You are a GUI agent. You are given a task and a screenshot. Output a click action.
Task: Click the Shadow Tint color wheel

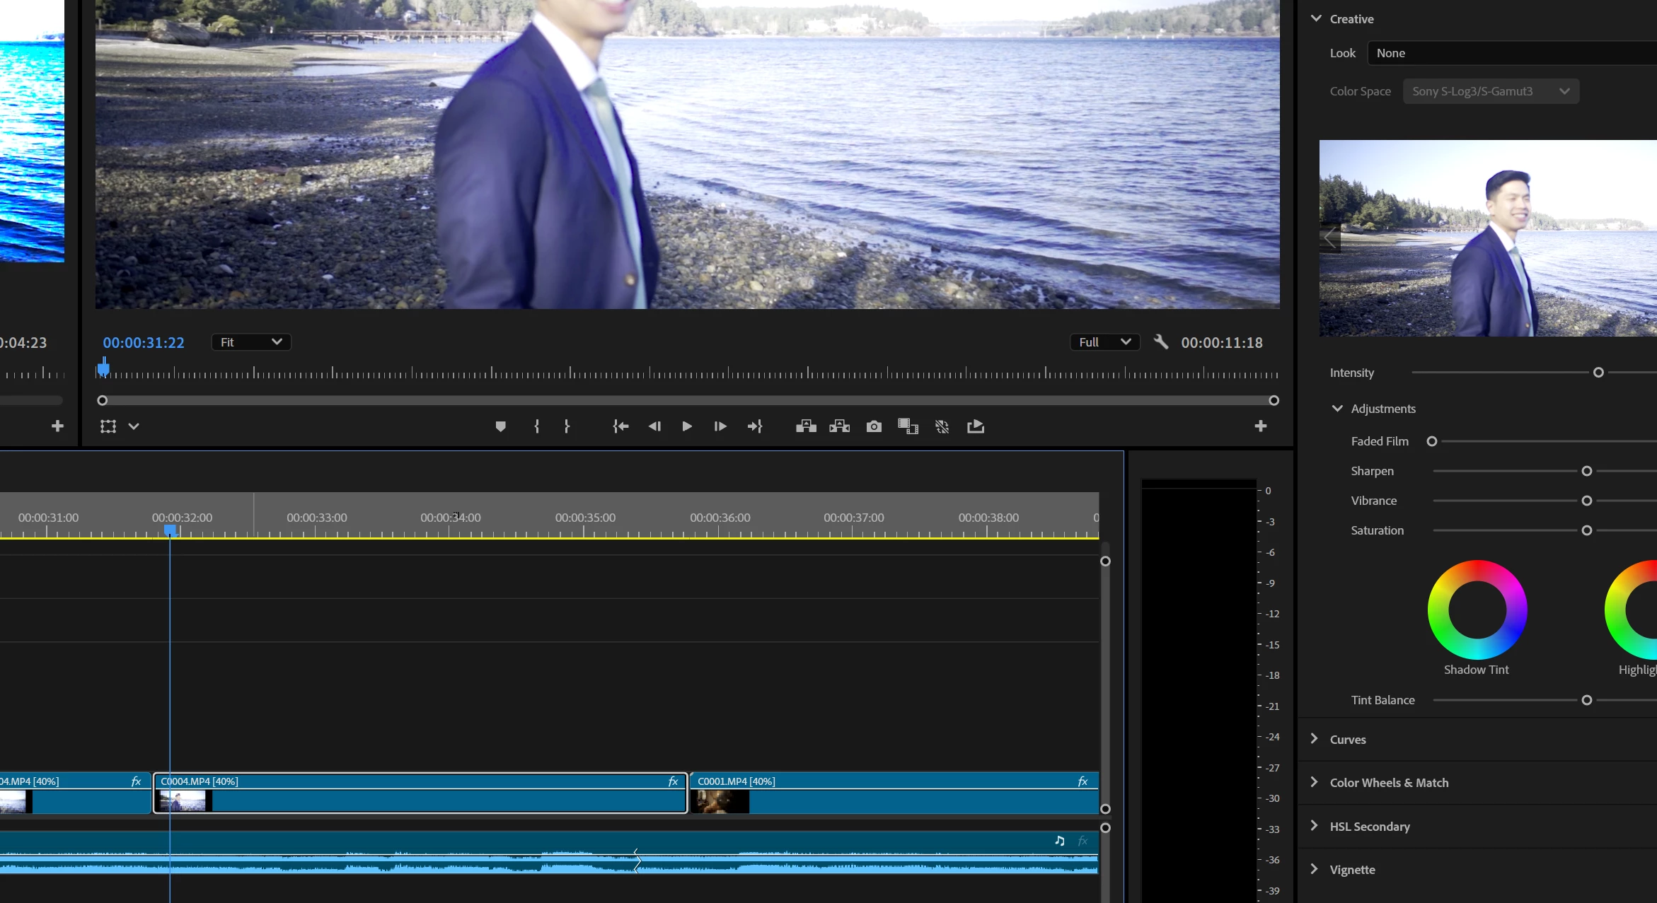(1477, 610)
